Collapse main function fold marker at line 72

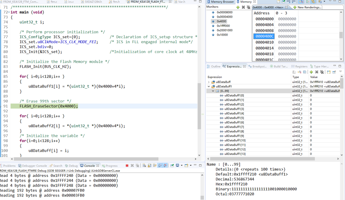(9, 12)
